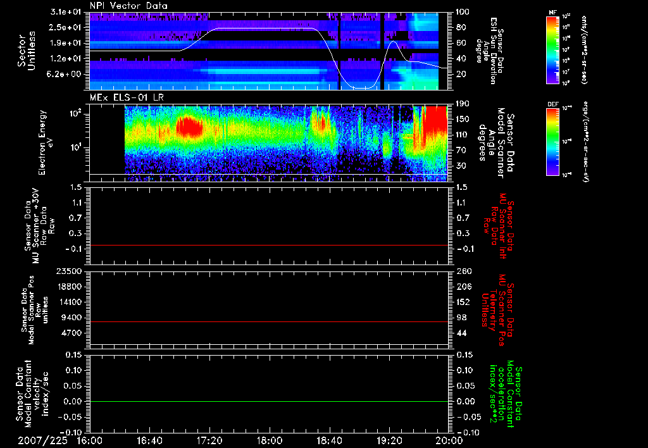Click the 1.9e+01 sector tick label

click(65, 43)
